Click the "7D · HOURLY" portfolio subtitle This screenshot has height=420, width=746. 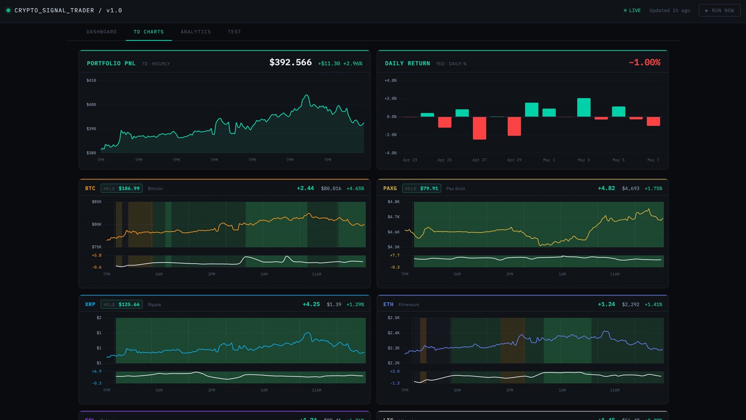[x=156, y=64]
